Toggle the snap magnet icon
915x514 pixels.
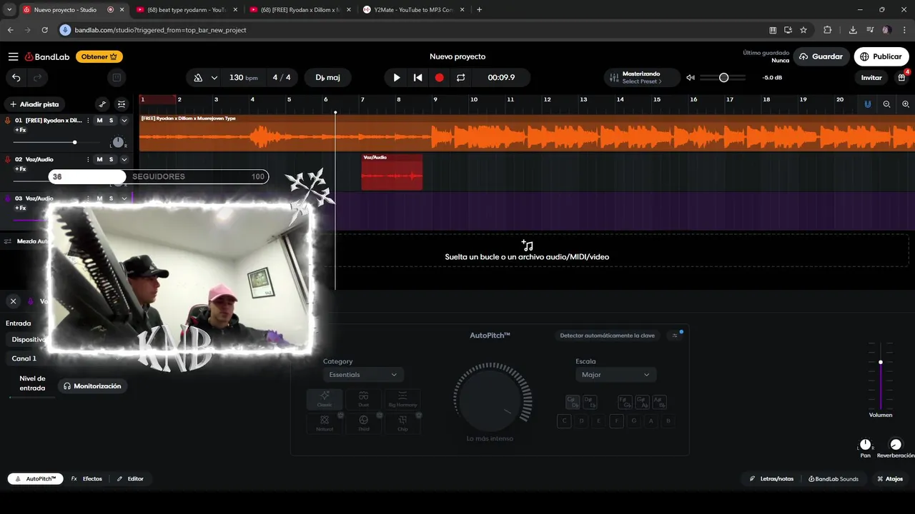[x=868, y=104]
